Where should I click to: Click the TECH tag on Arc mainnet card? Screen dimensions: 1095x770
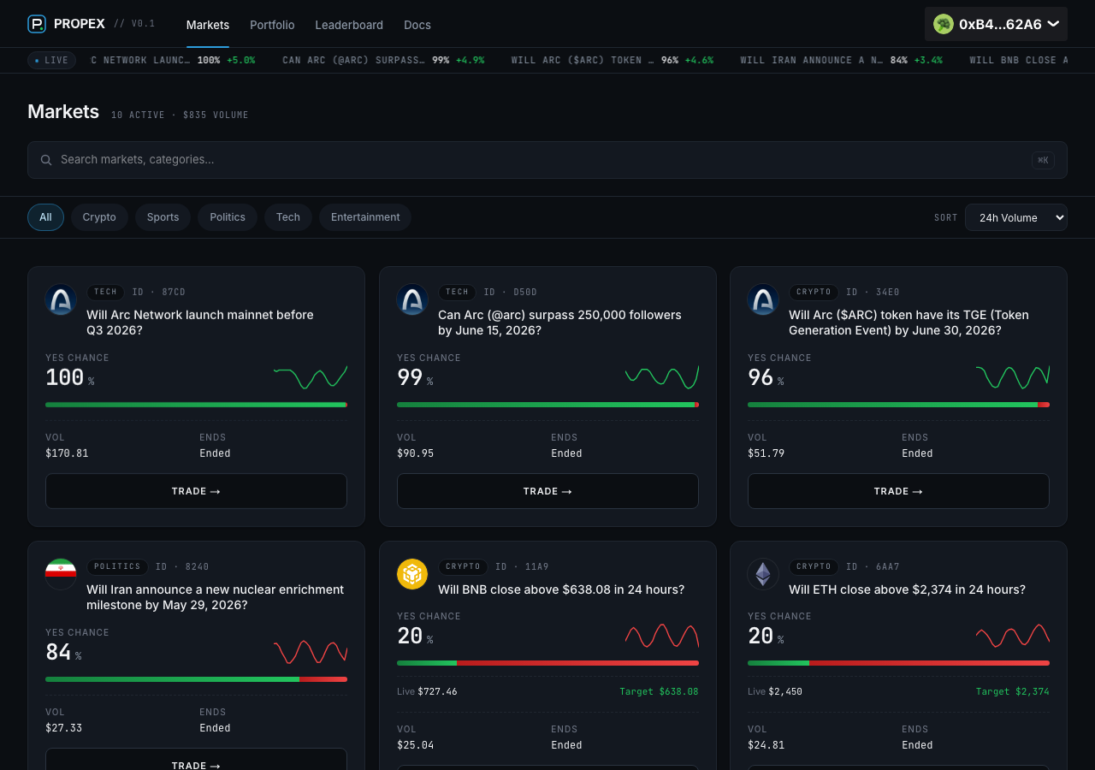point(106,292)
